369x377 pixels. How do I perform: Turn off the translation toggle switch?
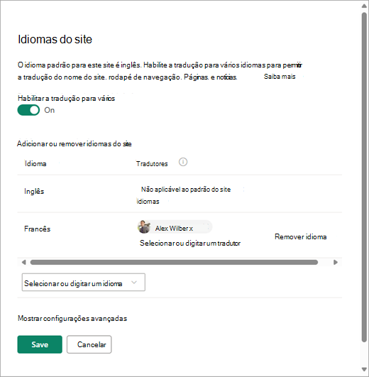(28, 110)
